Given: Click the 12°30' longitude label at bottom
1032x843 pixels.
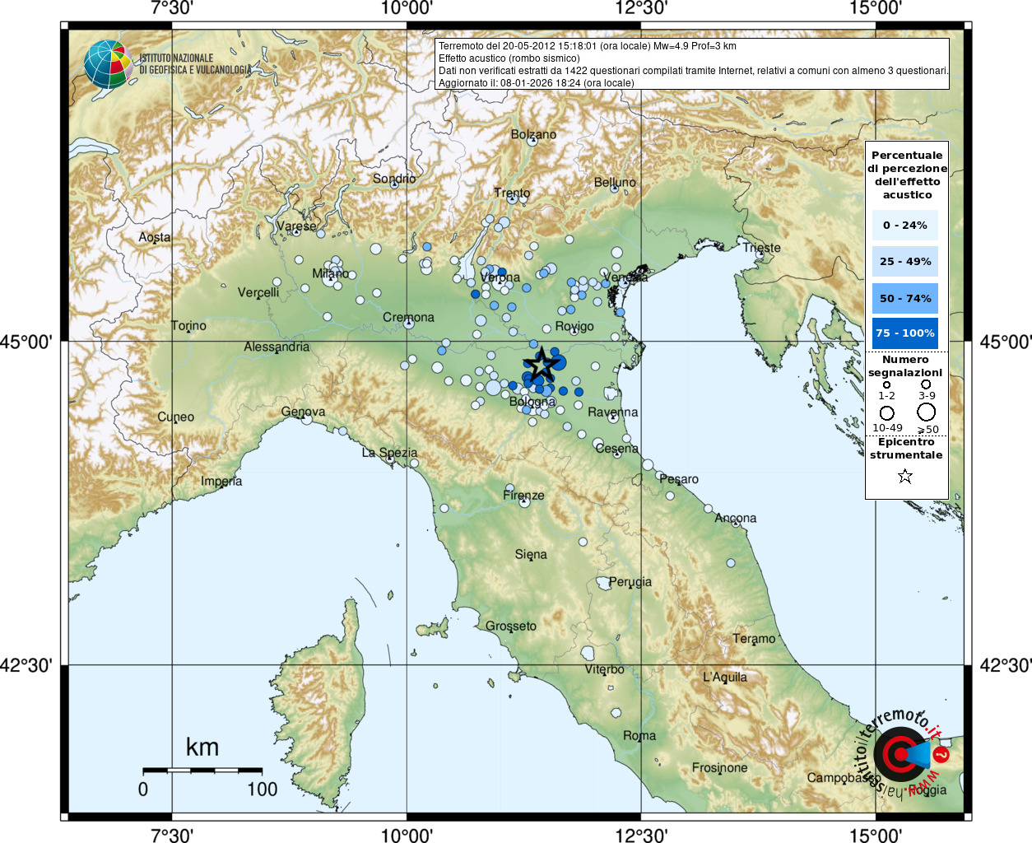Looking at the screenshot, I should [641, 835].
